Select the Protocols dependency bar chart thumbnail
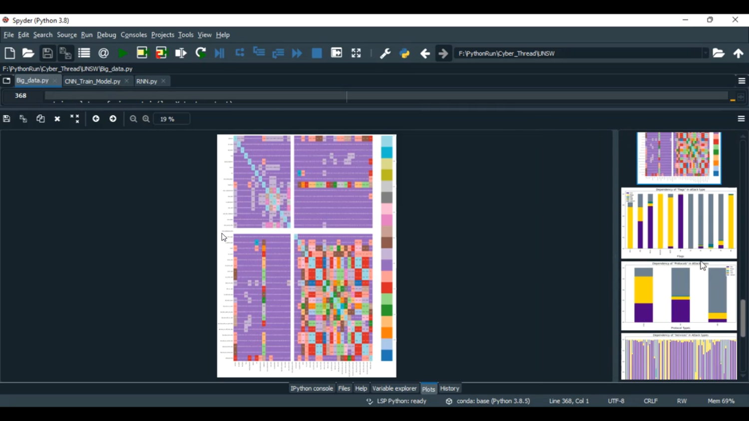 point(679,296)
